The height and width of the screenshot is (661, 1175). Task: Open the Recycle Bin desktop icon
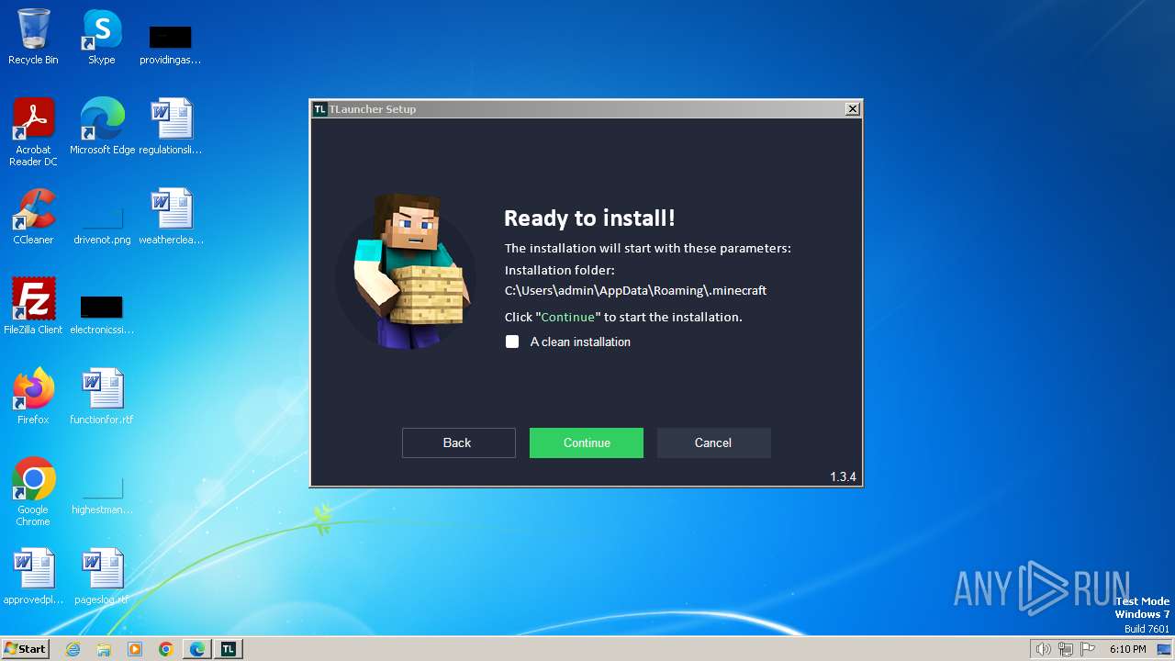[x=33, y=37]
